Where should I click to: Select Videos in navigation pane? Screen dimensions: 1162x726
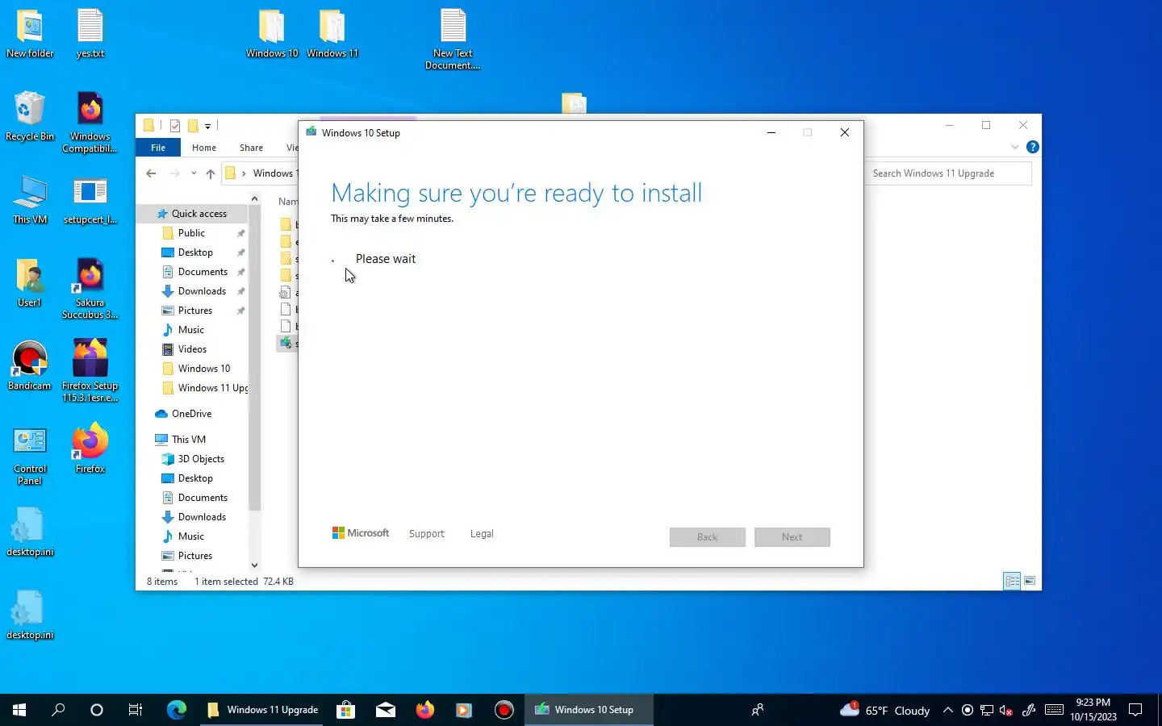192,349
